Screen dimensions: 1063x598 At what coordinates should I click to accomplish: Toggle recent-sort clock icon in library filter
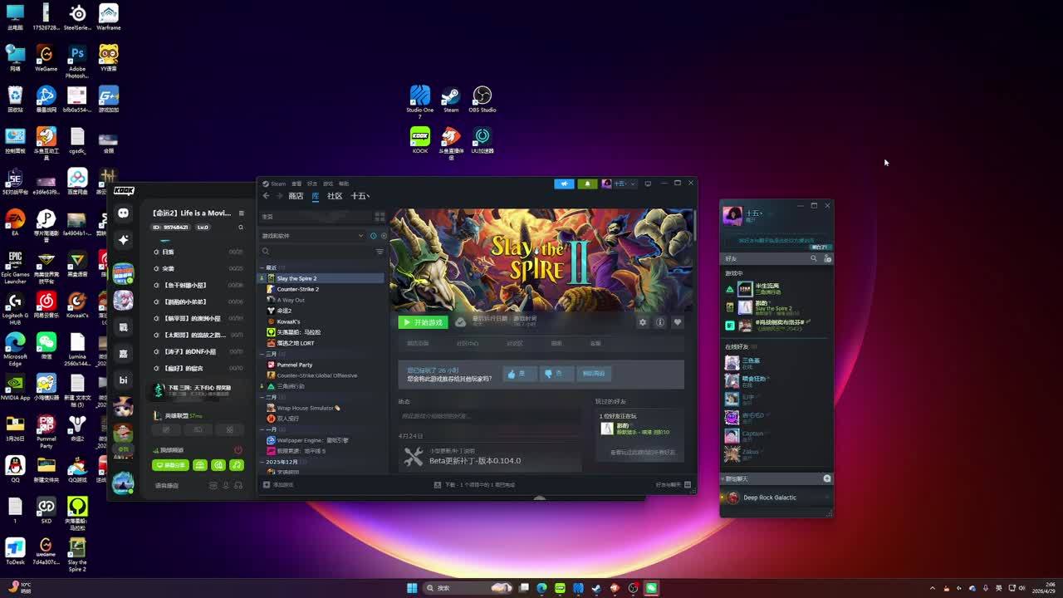(373, 236)
